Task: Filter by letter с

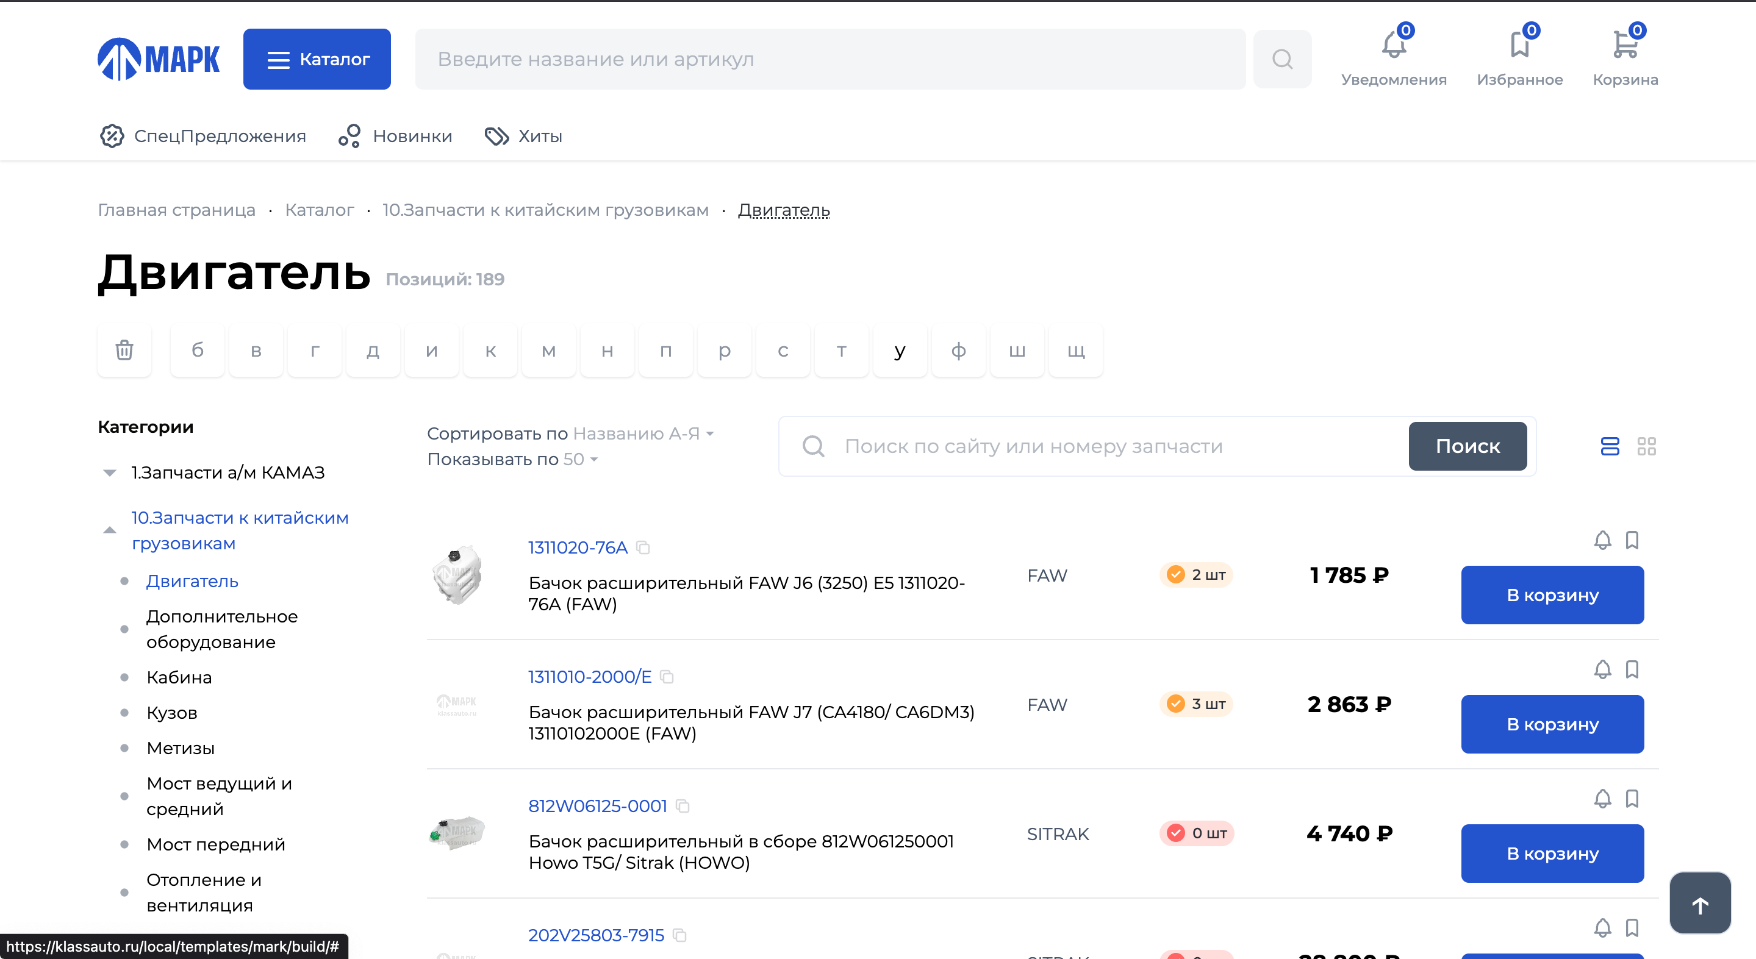Action: (x=783, y=351)
